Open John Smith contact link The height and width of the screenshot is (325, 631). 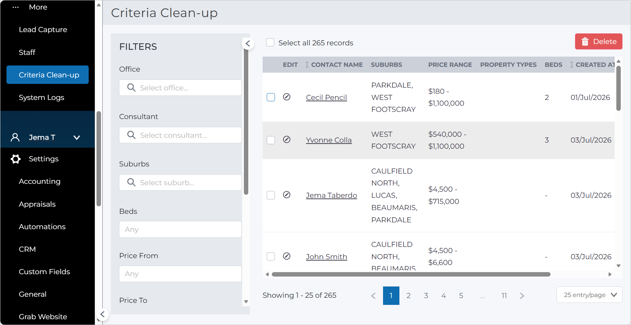tap(326, 257)
